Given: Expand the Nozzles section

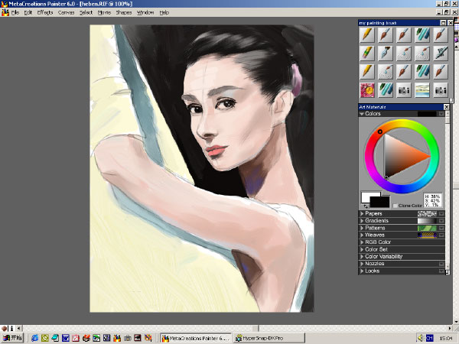Looking at the screenshot, I should 362,264.
